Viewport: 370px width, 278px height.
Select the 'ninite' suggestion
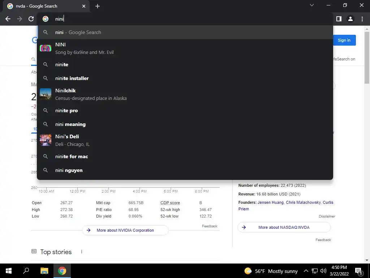pyautogui.click(x=185, y=64)
